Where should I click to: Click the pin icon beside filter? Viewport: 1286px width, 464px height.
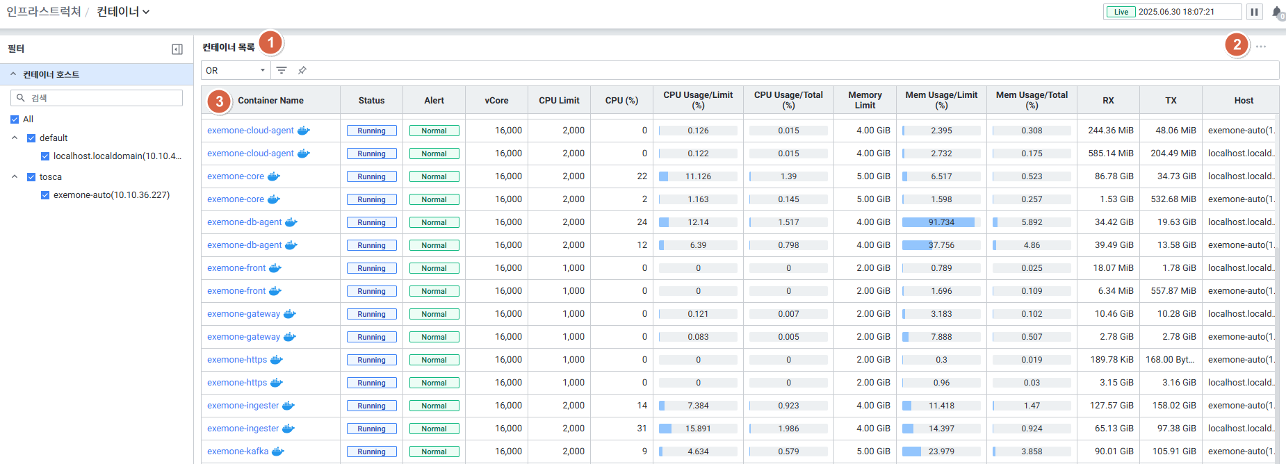[x=302, y=70]
